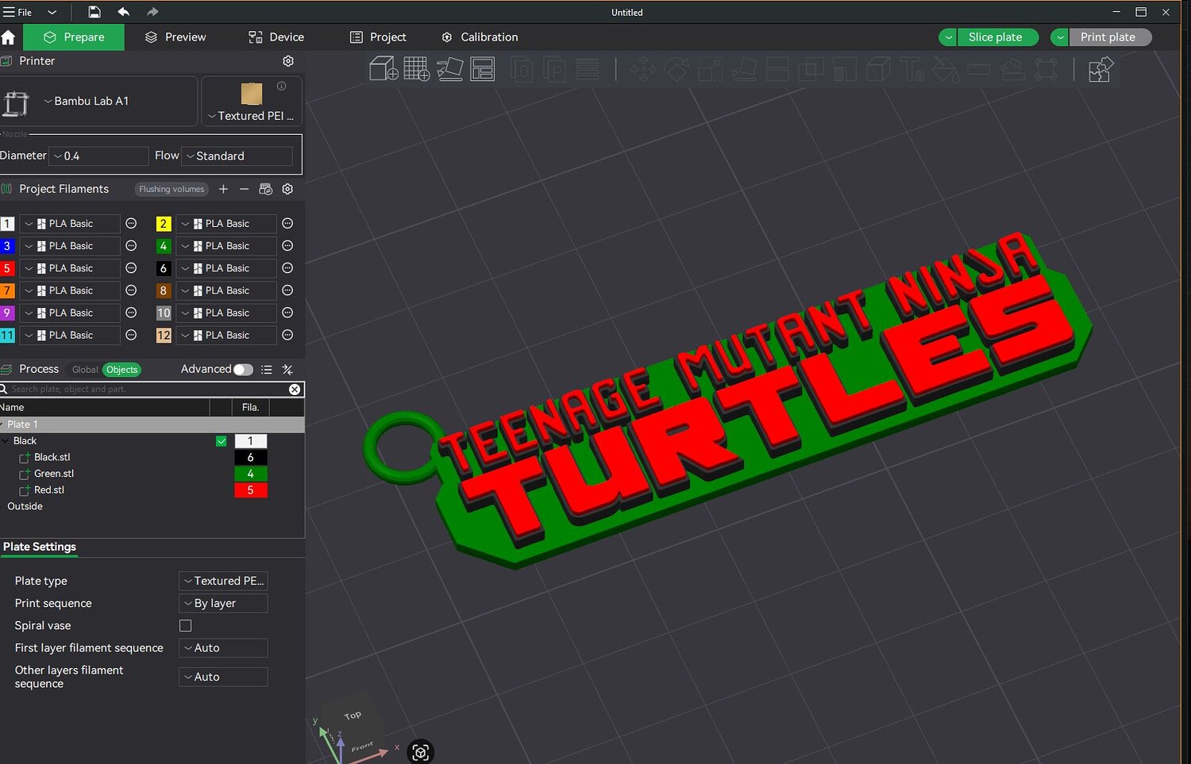Click the AMS sync filaments icon
The image size is (1191, 764).
[266, 189]
